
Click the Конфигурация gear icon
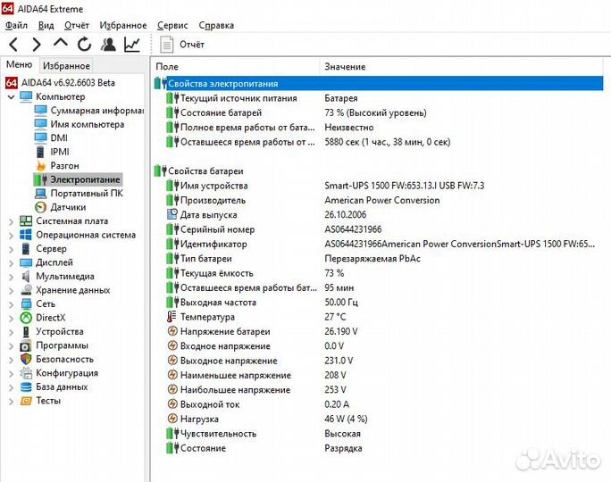click(26, 373)
